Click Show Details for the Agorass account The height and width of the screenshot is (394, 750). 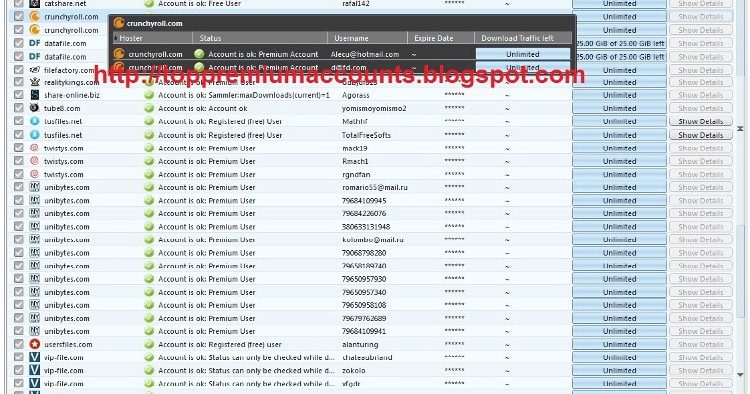coord(701,95)
